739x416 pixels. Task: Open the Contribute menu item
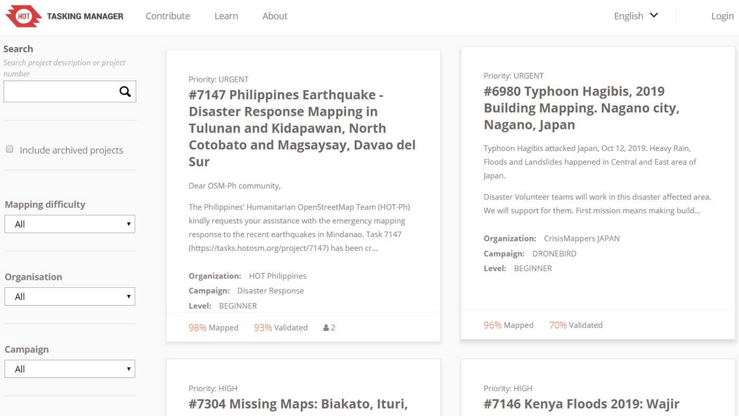[x=167, y=16]
